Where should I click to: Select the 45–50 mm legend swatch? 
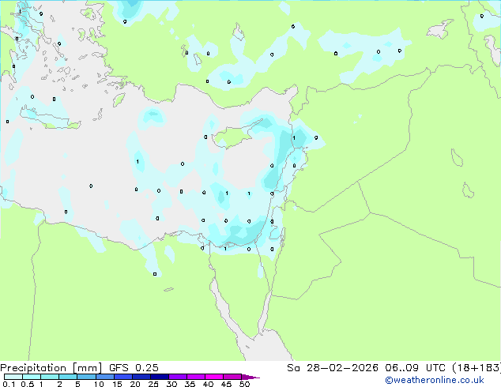tap(232, 377)
